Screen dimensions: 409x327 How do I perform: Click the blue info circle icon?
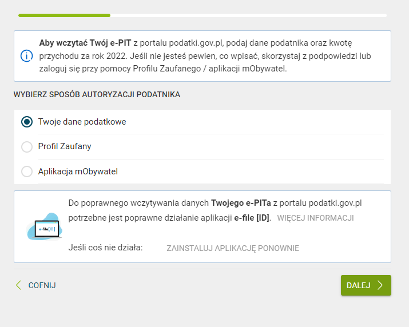click(x=26, y=56)
